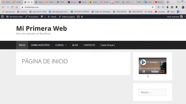Click Editar la página in admin bar
Viewport: 186px width, 104px height.
click(x=67, y=17)
